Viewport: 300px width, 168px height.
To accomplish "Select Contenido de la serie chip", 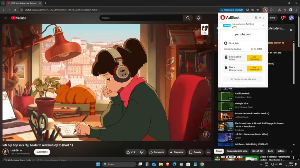I will (237, 151).
